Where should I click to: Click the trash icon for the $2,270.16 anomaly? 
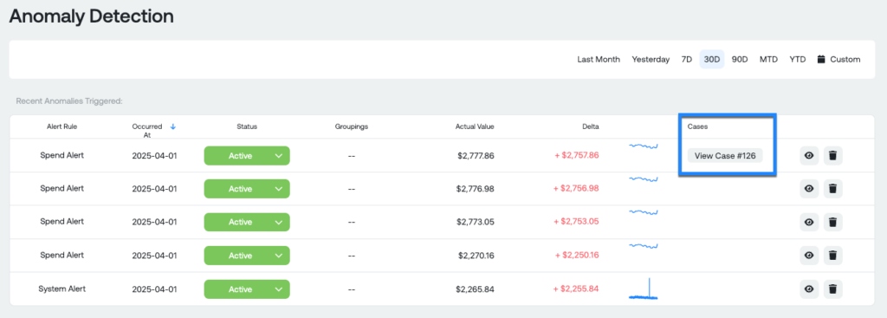pos(832,256)
